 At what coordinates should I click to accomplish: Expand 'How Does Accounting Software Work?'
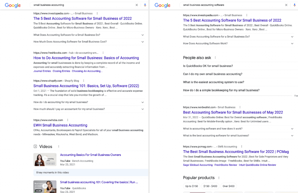(238, 44)
